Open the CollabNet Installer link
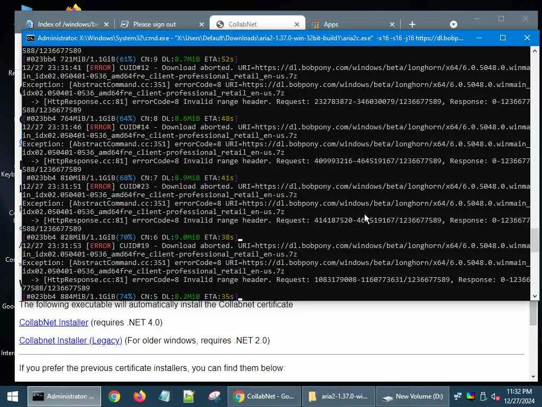The height and width of the screenshot is (407, 542). 53,323
